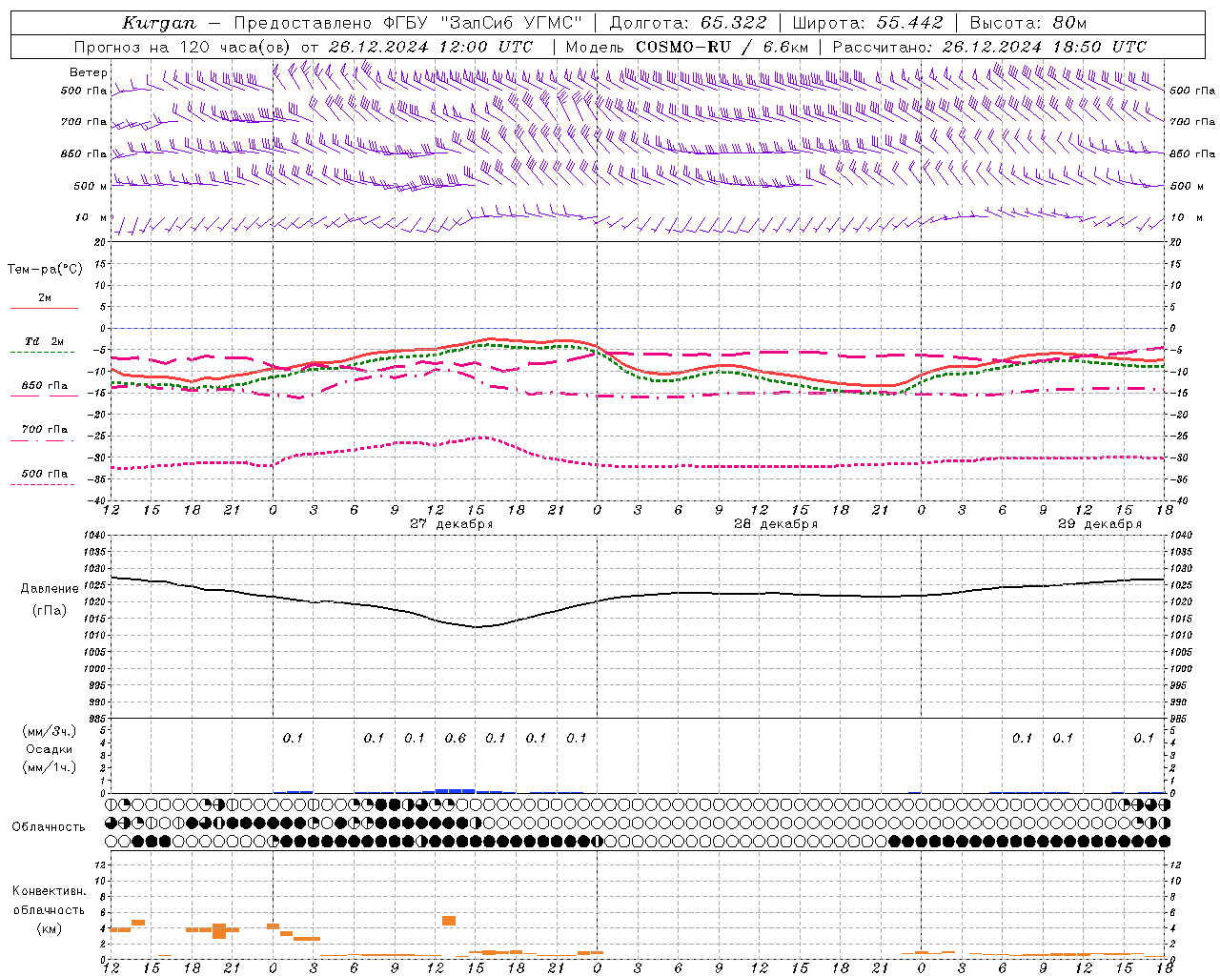Click the "29 декабря" date label
1220x976 pixels.
click(1099, 524)
